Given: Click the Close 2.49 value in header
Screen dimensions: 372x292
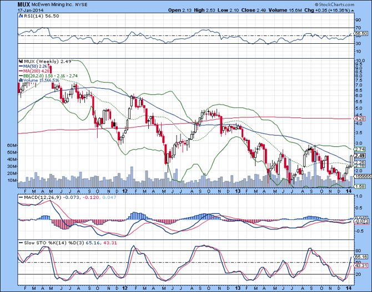Looking at the screenshot, I should (254, 10).
